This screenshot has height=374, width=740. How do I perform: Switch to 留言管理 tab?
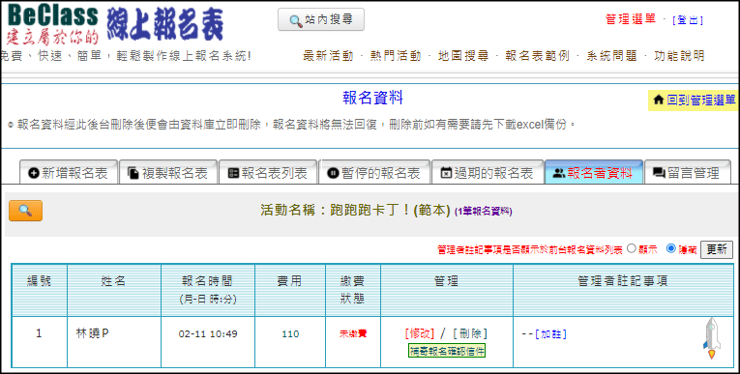point(688,173)
